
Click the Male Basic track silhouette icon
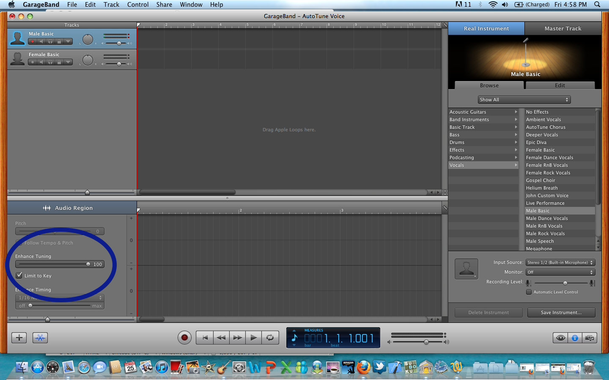point(17,38)
